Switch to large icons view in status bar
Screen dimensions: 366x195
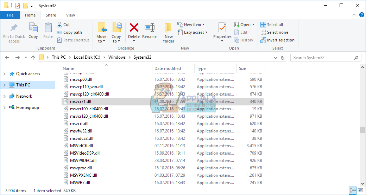pos(360,190)
